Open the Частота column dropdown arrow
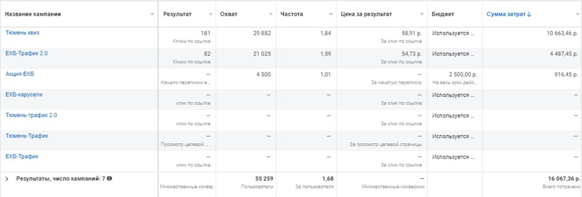582x197 pixels. coord(330,14)
